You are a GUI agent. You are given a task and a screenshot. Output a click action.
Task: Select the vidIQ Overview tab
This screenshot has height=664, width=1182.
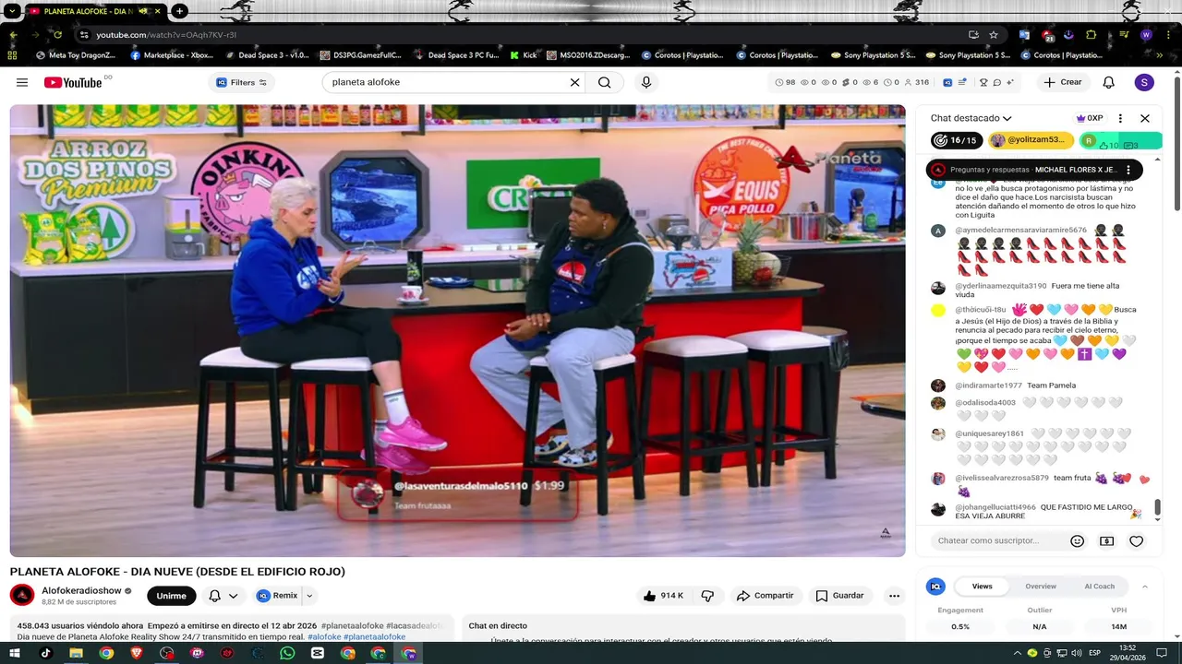coord(1041,587)
